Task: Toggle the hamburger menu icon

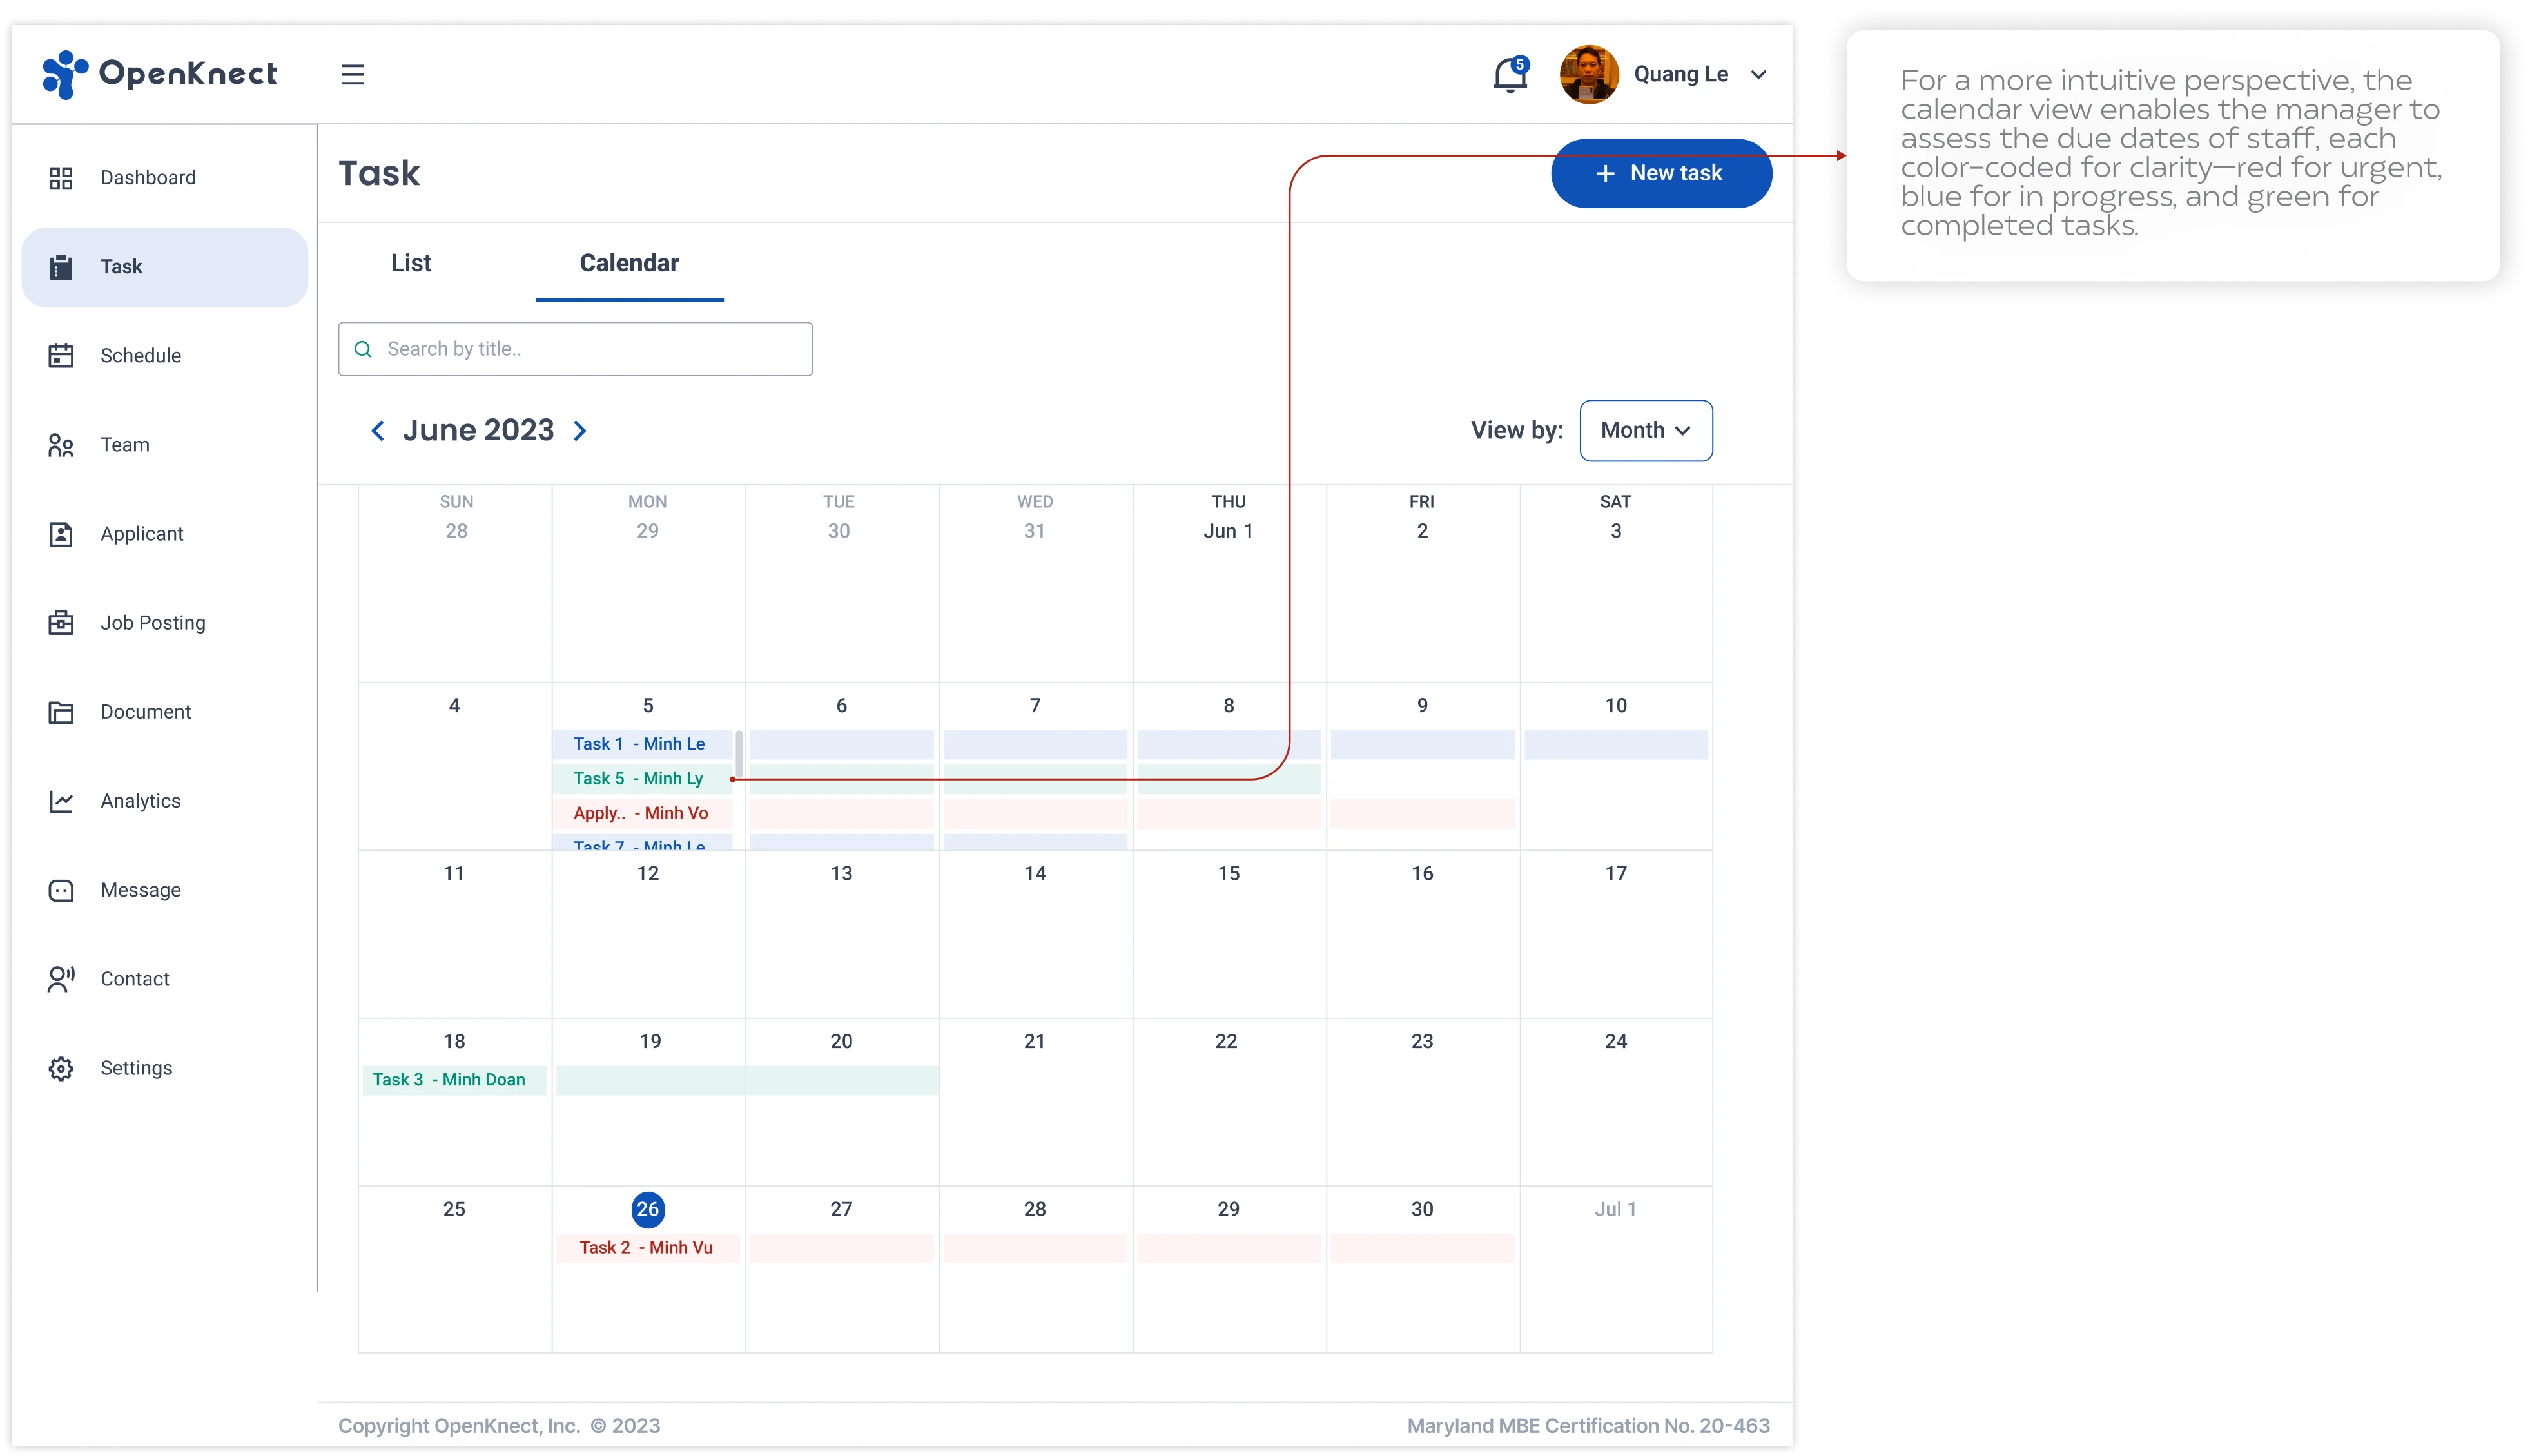Action: tap(353, 75)
